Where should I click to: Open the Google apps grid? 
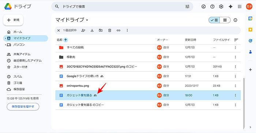[x=240, y=7]
